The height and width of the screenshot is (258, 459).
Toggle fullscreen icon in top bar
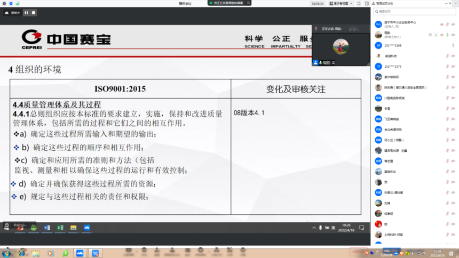359,4
